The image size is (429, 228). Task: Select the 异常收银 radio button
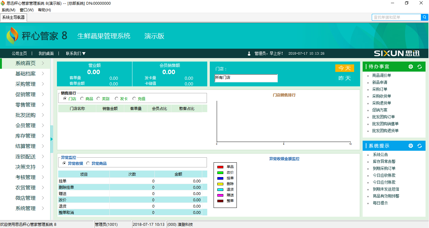[x=64, y=163]
